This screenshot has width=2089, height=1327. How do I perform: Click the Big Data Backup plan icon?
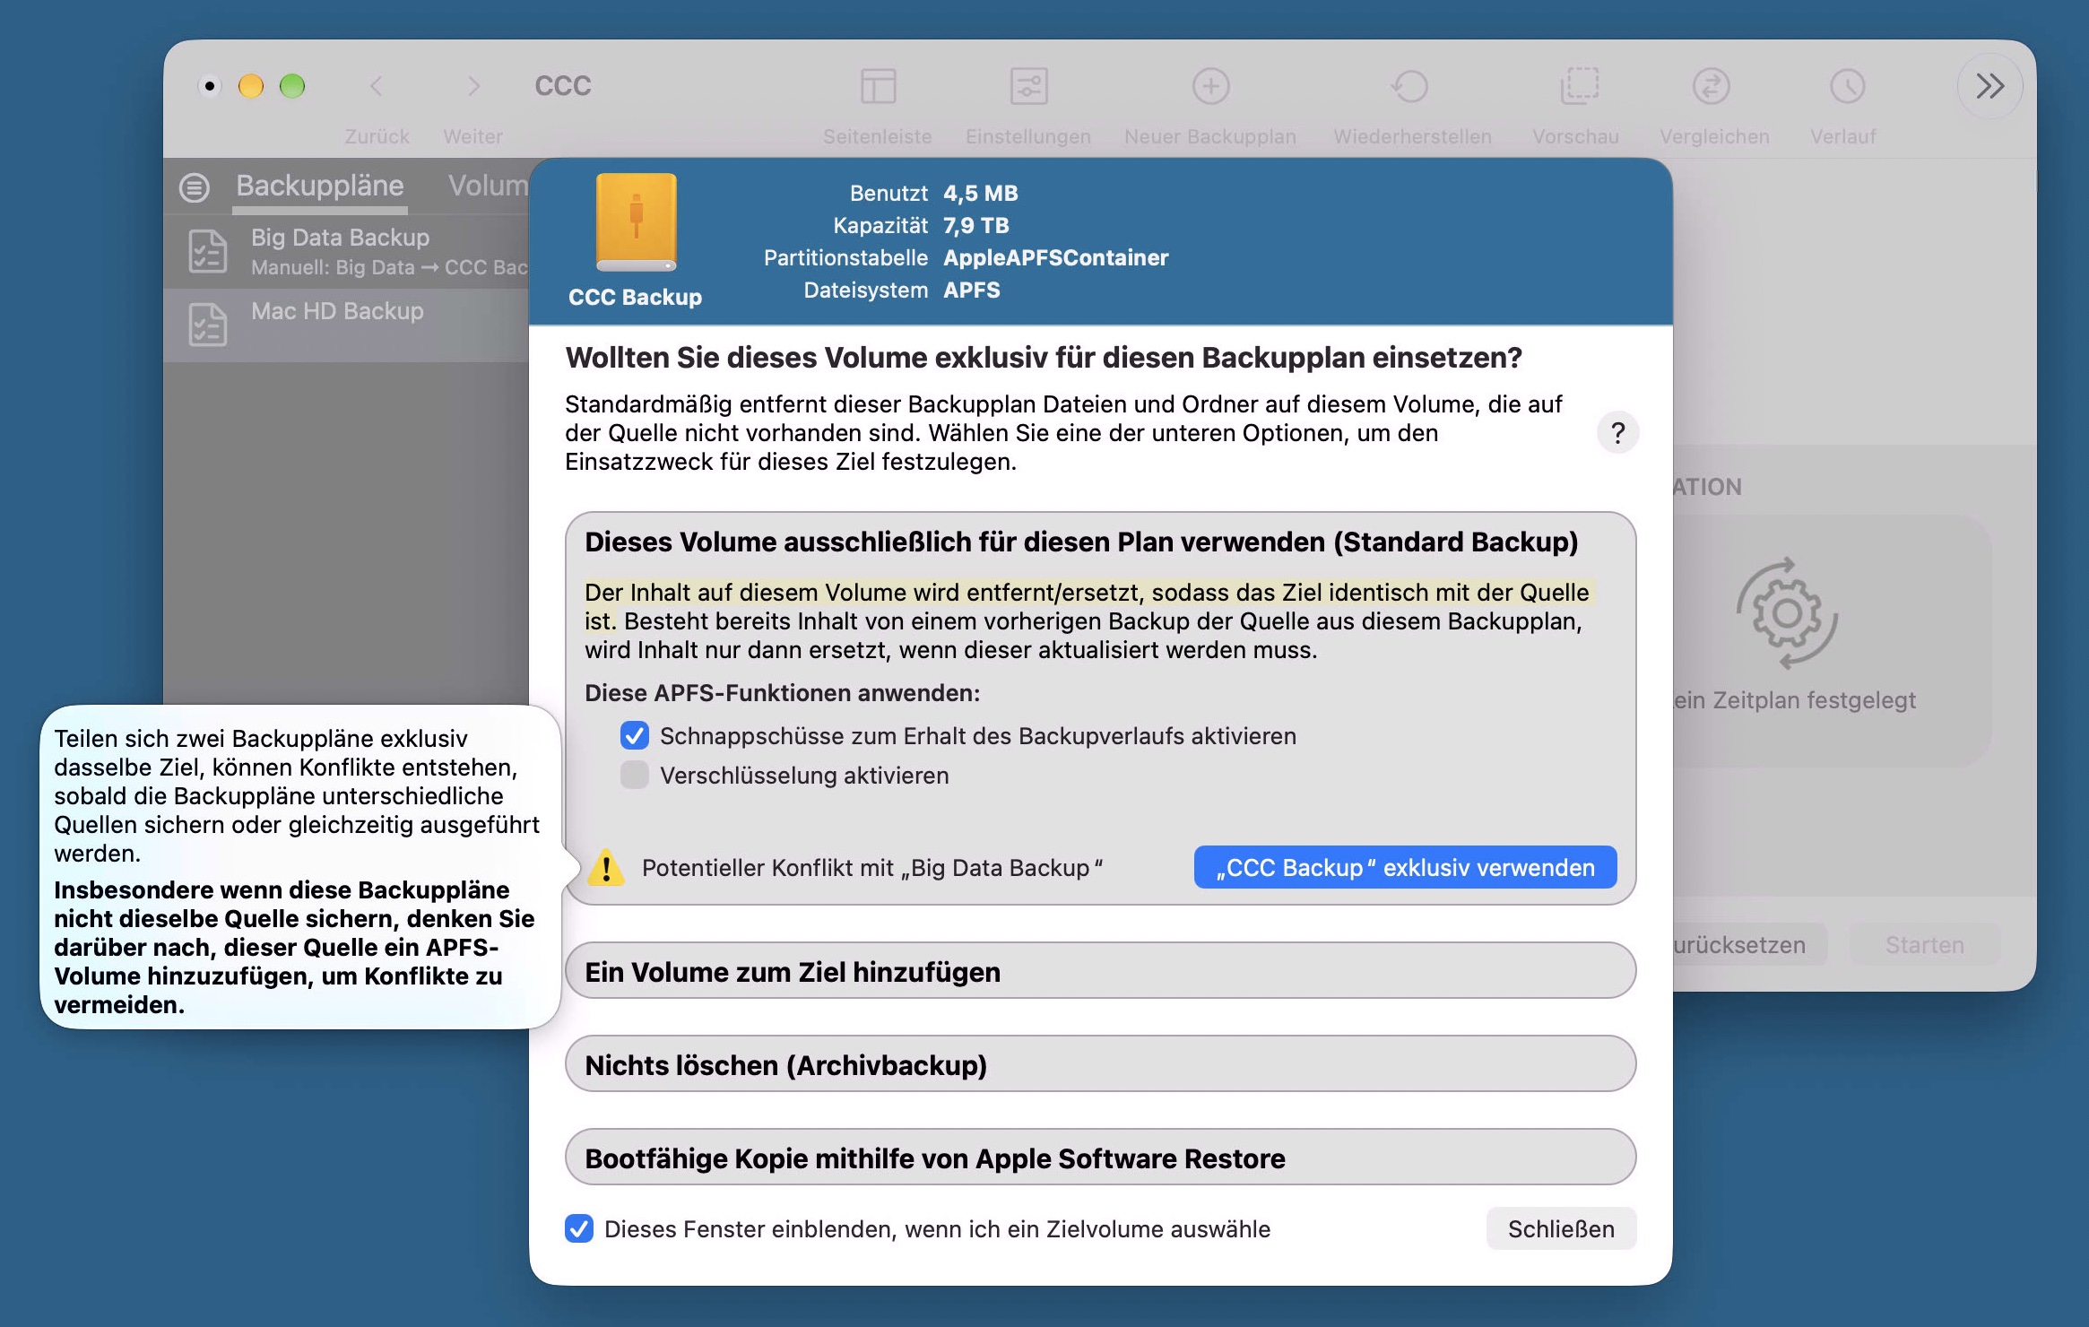coord(208,251)
